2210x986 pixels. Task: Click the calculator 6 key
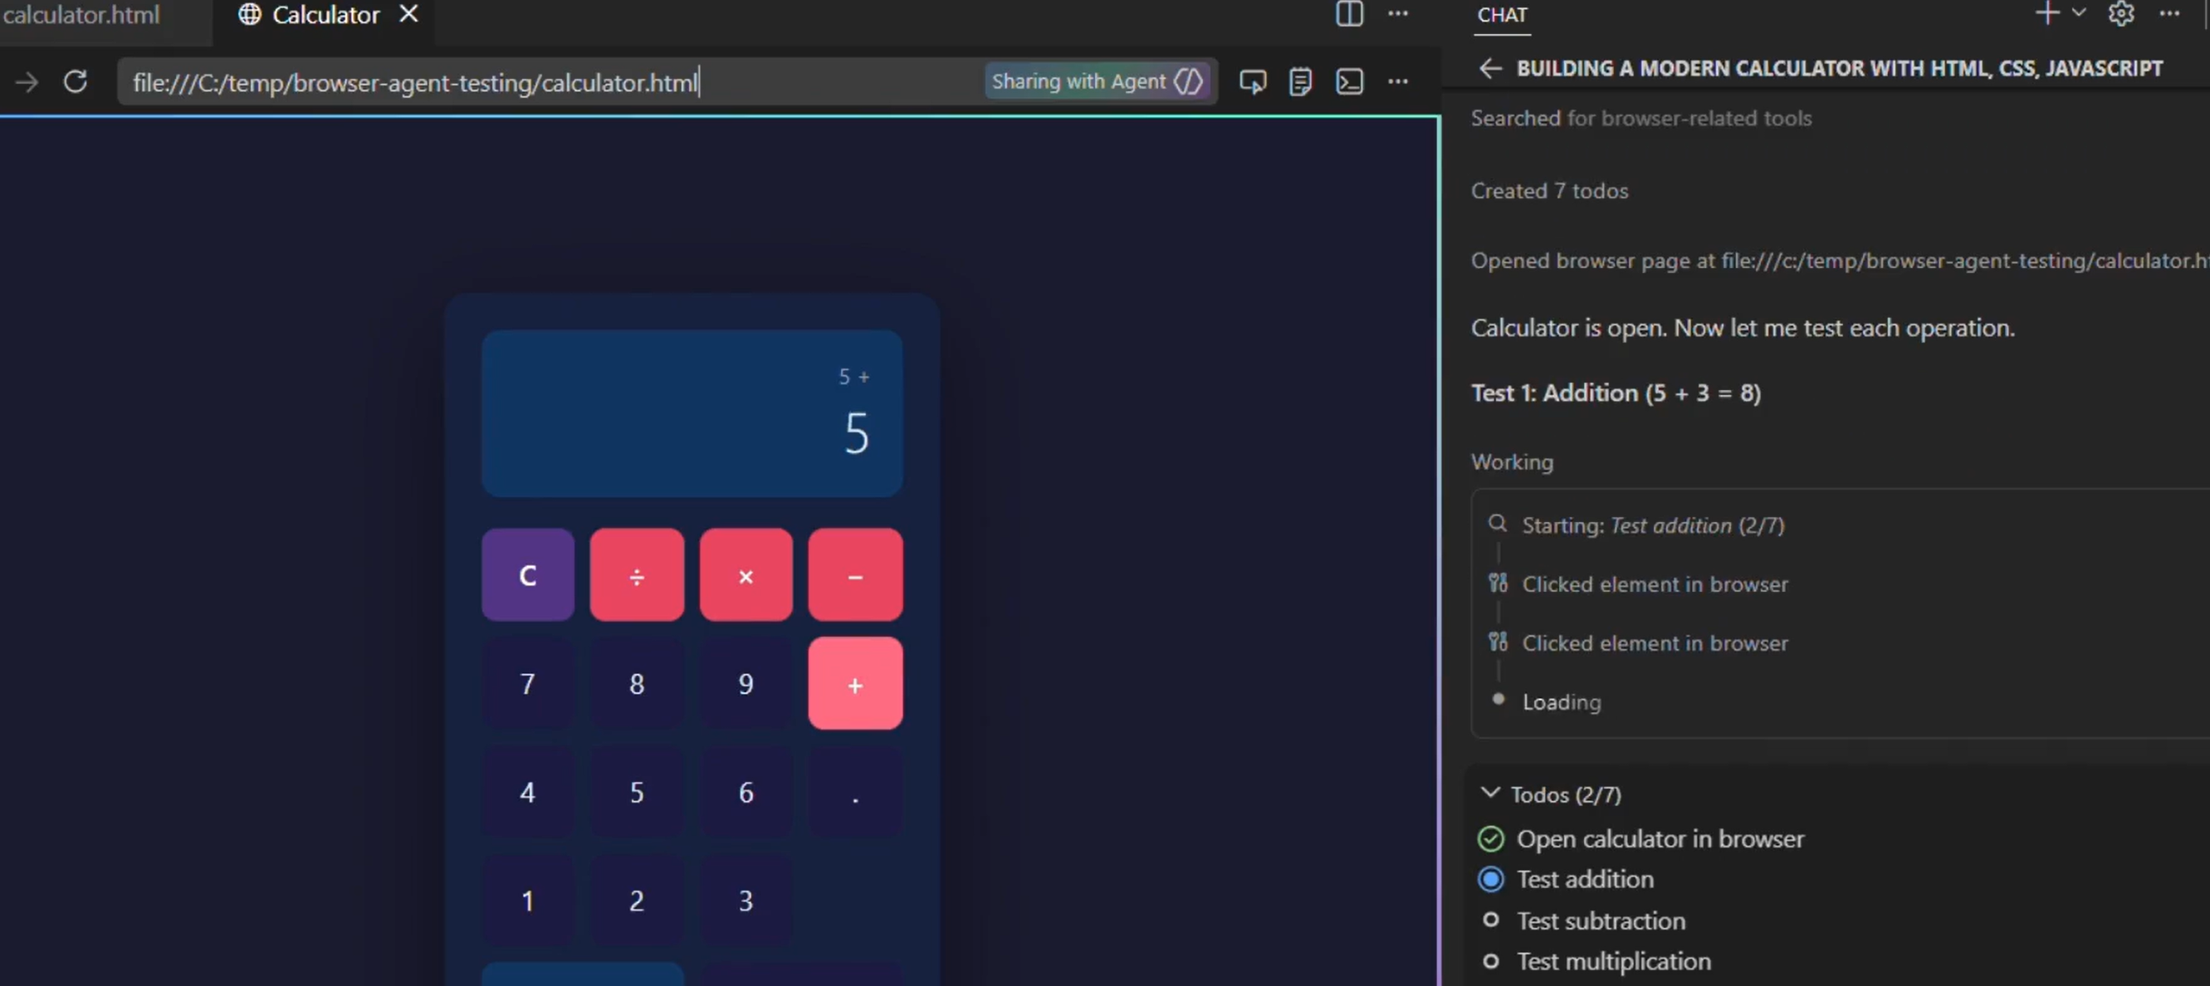pos(746,793)
